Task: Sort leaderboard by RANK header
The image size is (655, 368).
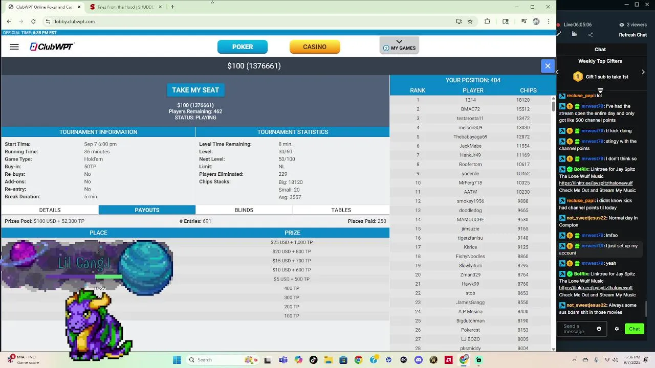Action: [x=418, y=90]
